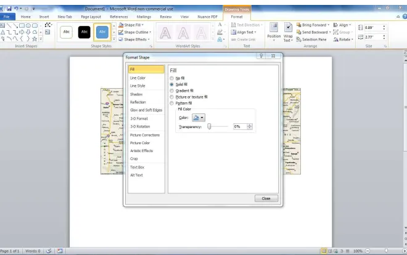
Task: Open the Shape Outline dropdown arrow
Action: [150, 32]
